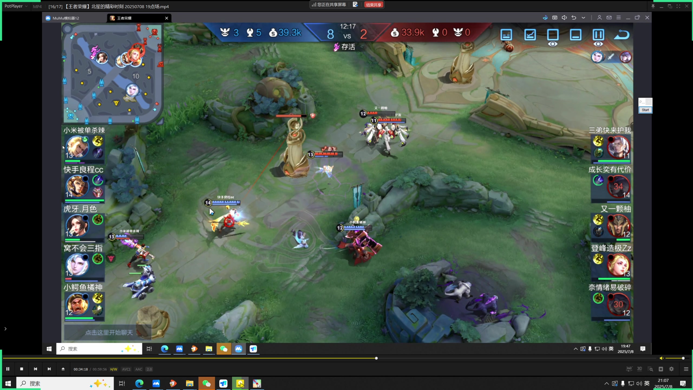Select player 小鳄鱼橘神 portrait
The height and width of the screenshot is (390, 693).
tap(77, 304)
